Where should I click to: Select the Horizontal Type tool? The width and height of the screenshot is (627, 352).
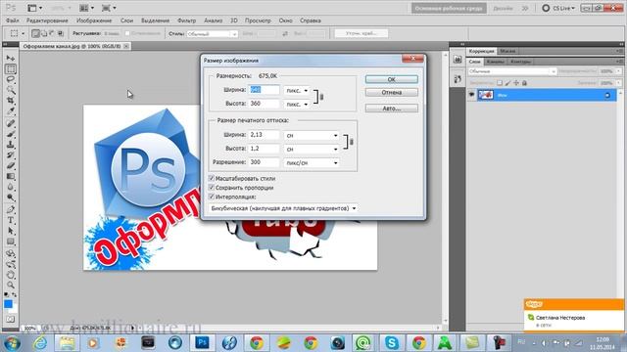coord(11,220)
